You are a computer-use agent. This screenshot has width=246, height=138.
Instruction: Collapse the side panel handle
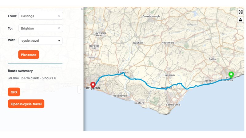[79, 89]
